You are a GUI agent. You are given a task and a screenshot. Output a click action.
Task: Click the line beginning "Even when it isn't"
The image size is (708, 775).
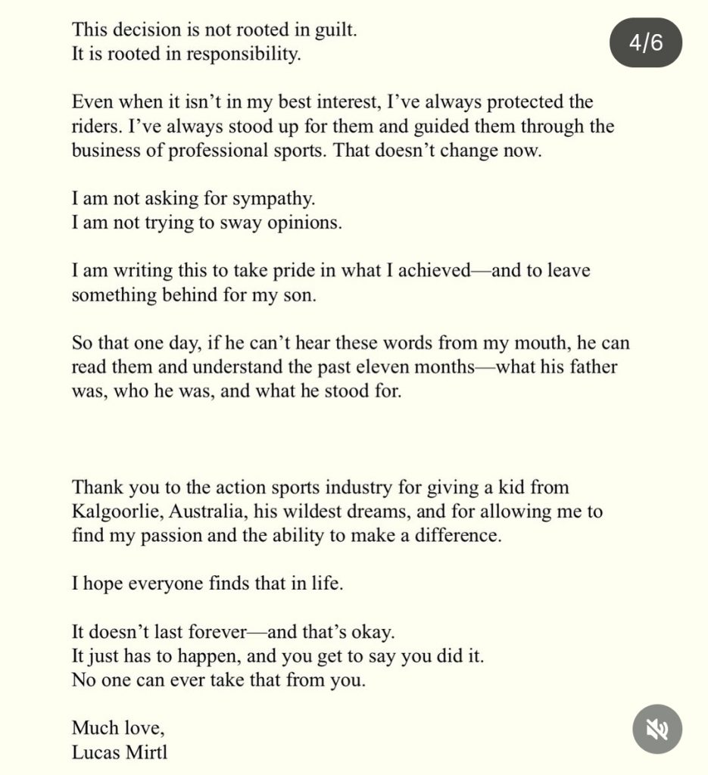click(x=332, y=103)
